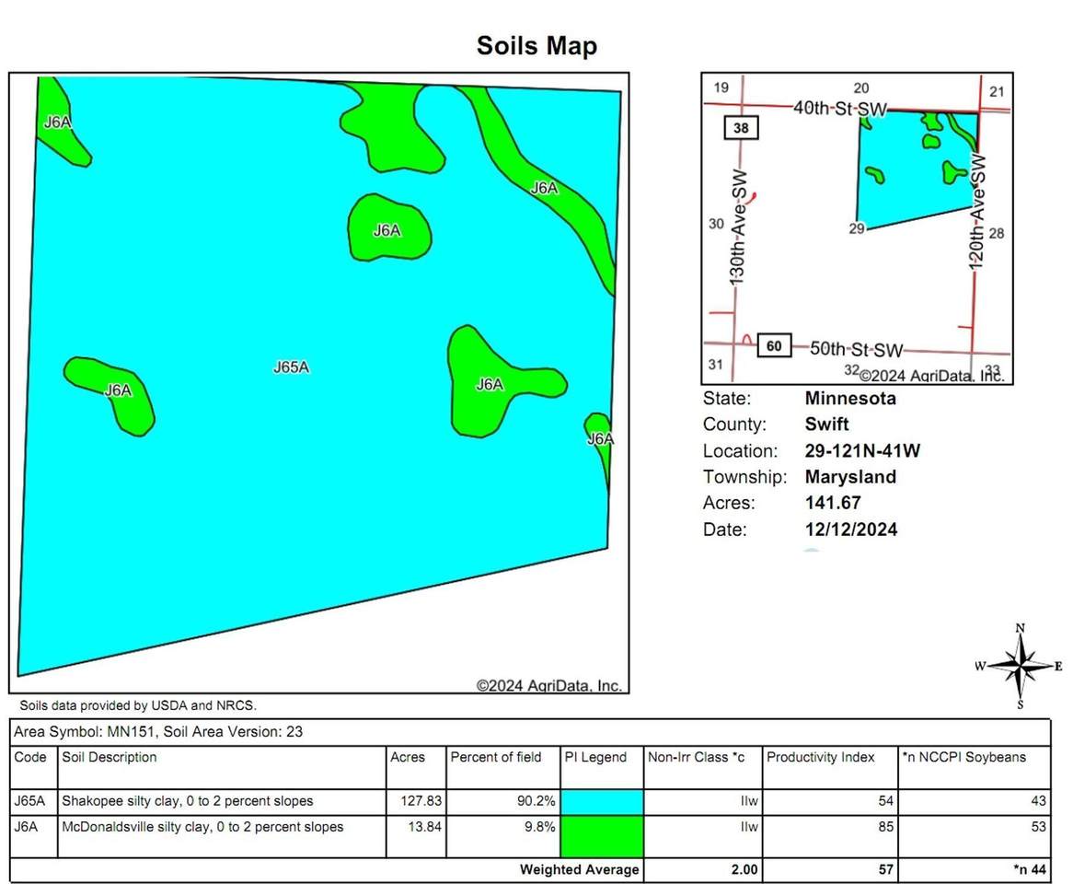Select the 40th St SW road label

pyautogui.click(x=839, y=110)
